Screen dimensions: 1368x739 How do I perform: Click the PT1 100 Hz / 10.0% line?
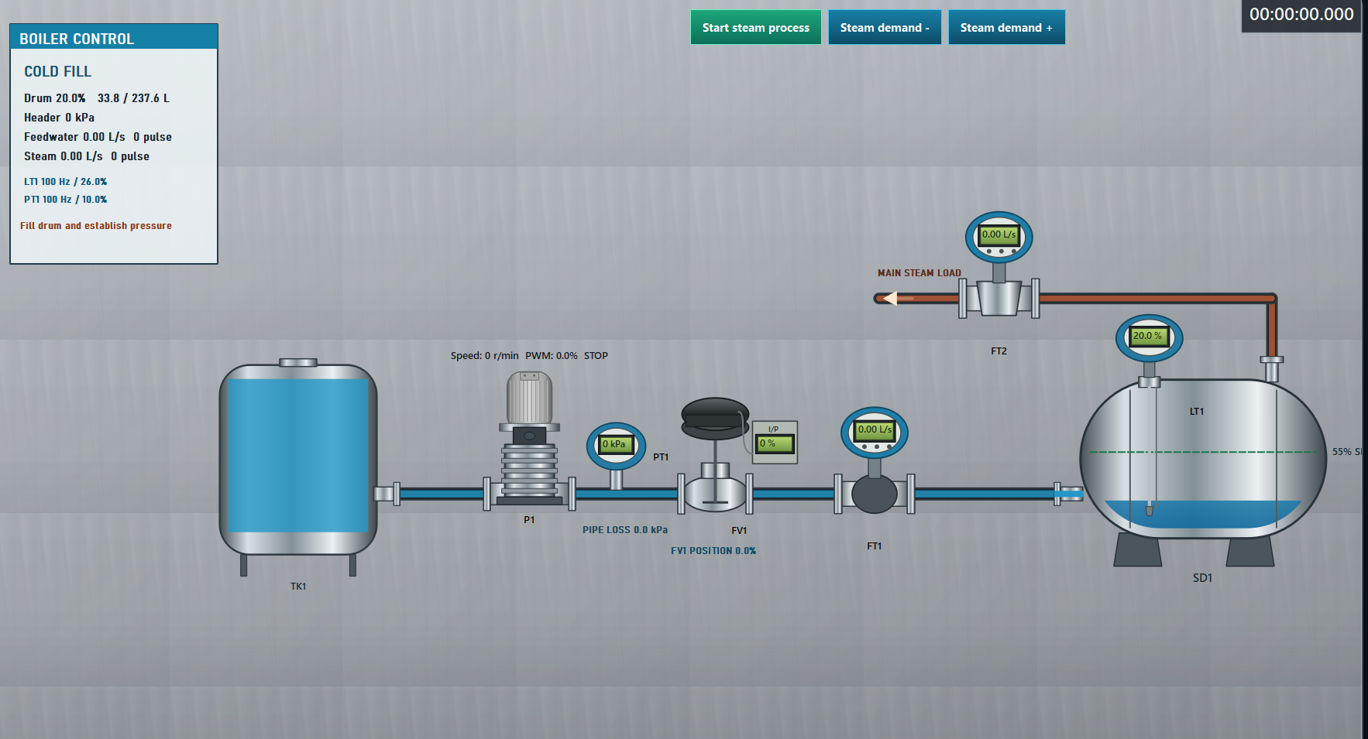pos(66,200)
